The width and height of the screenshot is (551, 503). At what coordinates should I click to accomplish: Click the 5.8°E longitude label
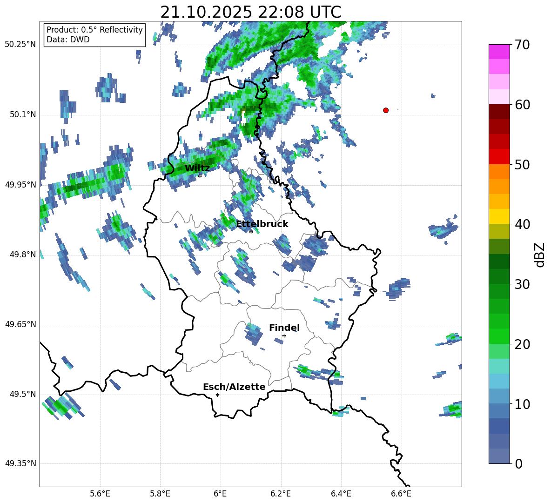[x=160, y=494]
